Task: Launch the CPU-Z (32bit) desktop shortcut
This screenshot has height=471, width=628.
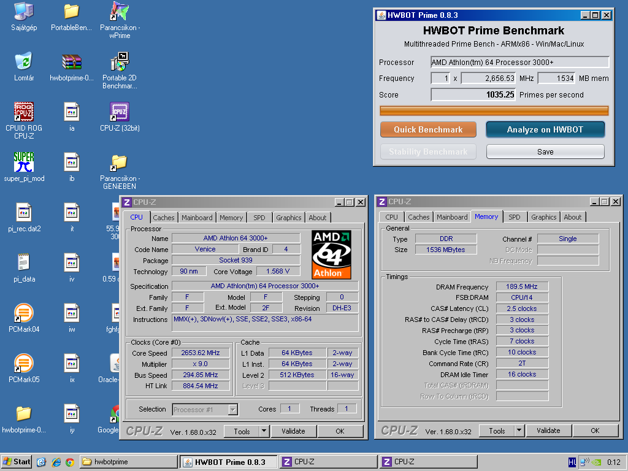Action: [x=120, y=117]
